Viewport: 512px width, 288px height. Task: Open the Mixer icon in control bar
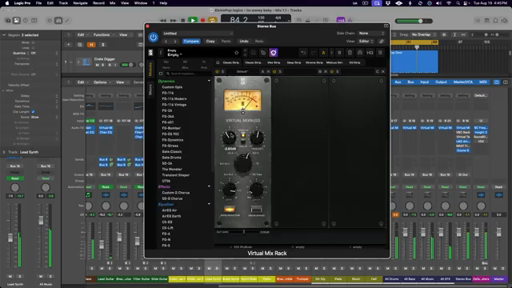coord(58,21)
